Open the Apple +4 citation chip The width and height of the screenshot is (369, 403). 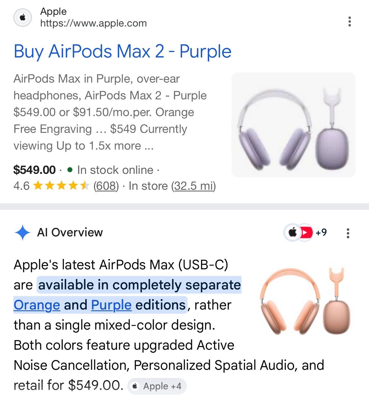[157, 386]
